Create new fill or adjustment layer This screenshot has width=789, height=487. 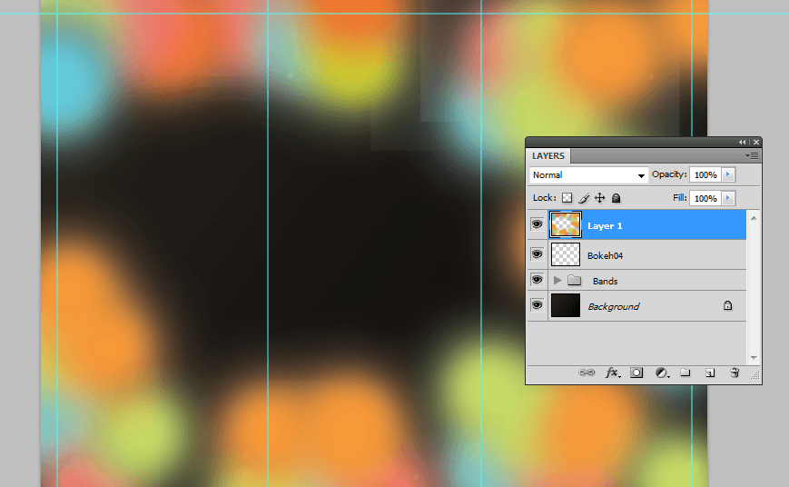tap(662, 373)
